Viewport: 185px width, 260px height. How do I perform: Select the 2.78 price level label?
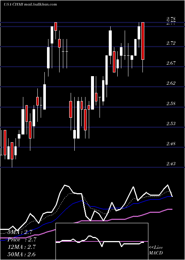(x=171, y=19)
